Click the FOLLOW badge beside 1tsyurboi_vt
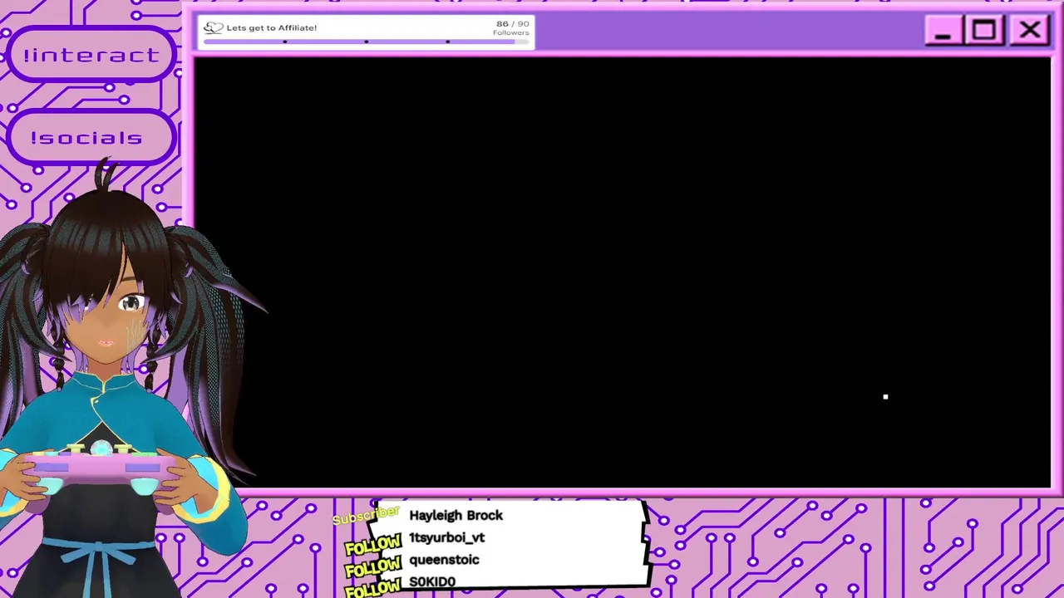The image size is (1064, 598). (x=372, y=545)
